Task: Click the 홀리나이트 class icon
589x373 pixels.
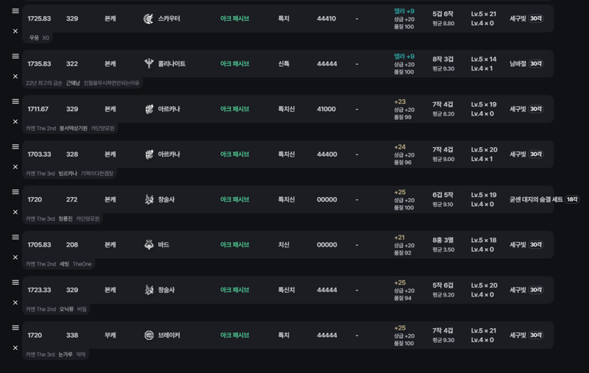Action: click(x=149, y=64)
